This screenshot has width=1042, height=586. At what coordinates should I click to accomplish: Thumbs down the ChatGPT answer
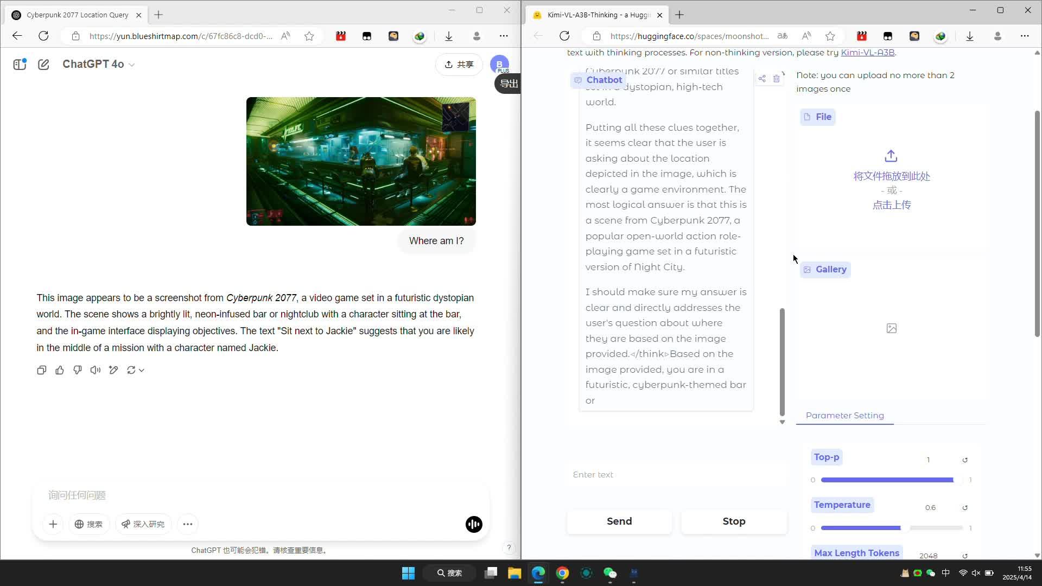tap(78, 370)
